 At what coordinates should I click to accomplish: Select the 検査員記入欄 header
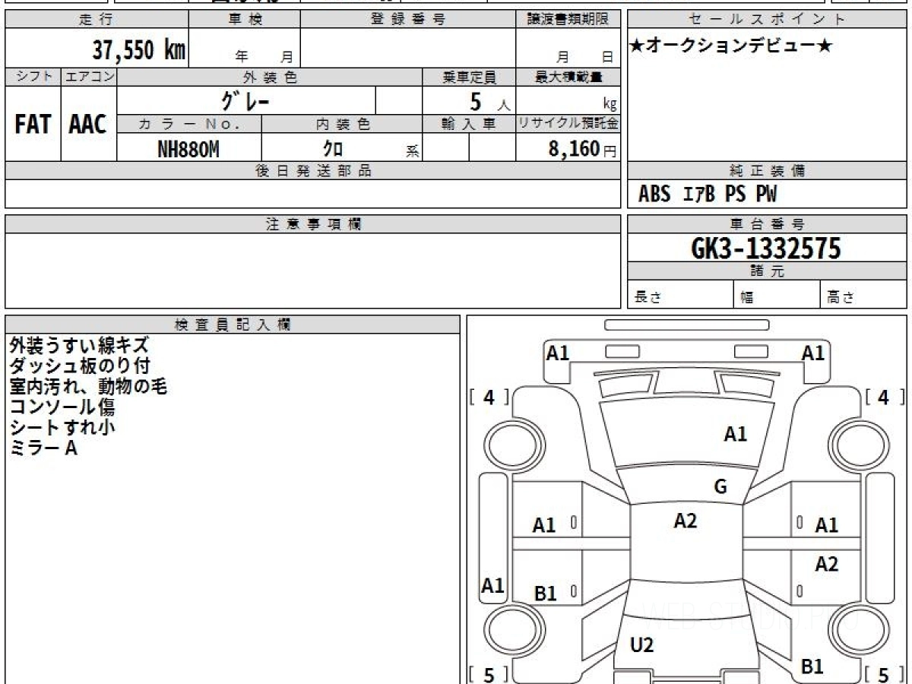tap(233, 324)
